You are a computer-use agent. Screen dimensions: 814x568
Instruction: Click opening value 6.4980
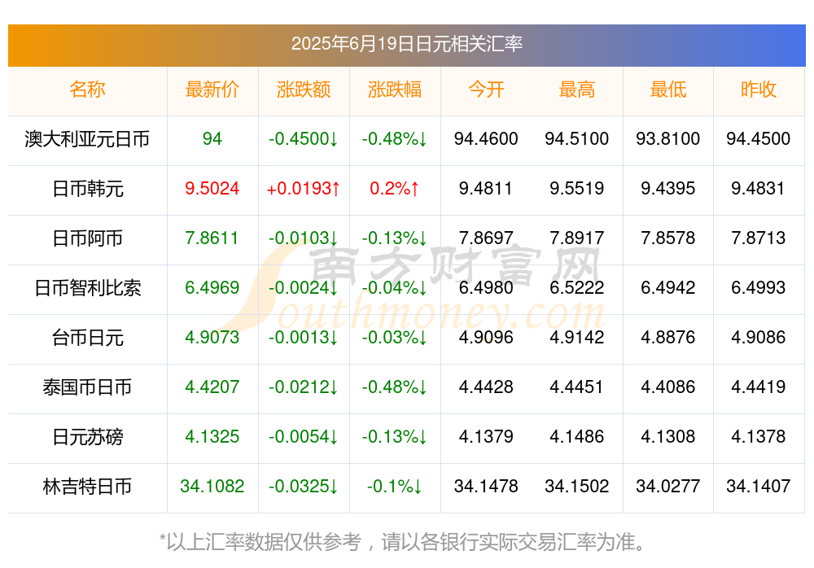[486, 287]
